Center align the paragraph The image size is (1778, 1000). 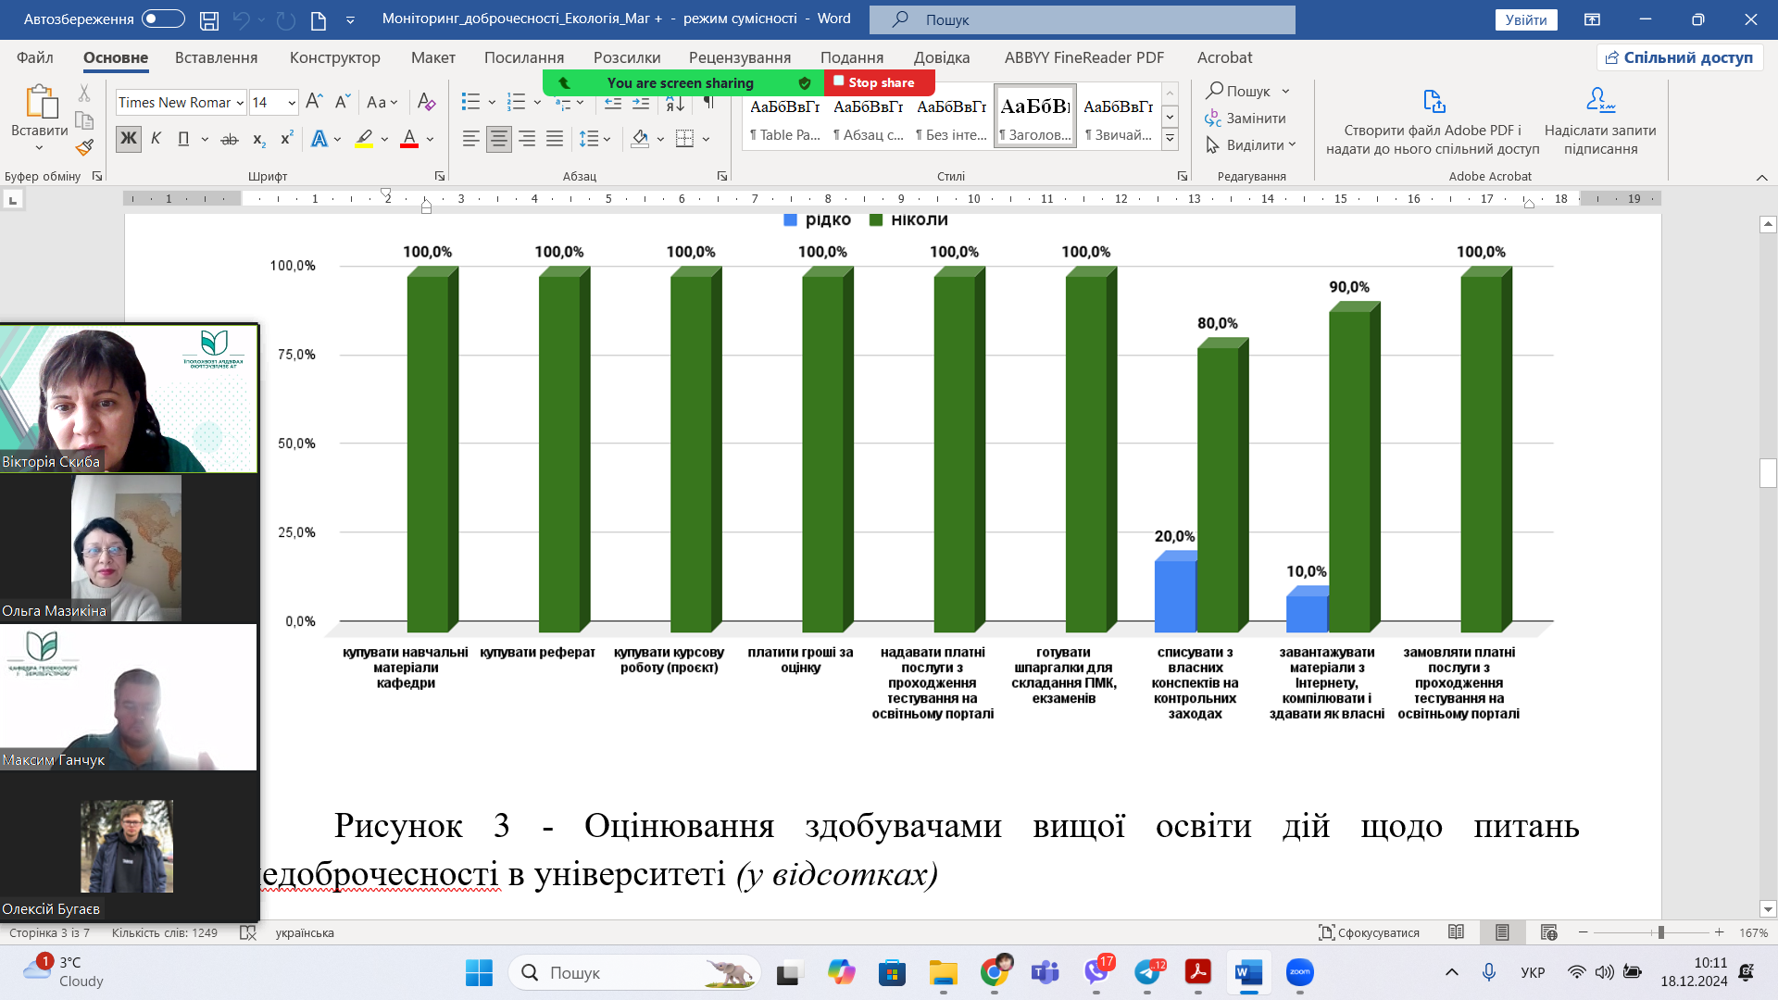[499, 139]
